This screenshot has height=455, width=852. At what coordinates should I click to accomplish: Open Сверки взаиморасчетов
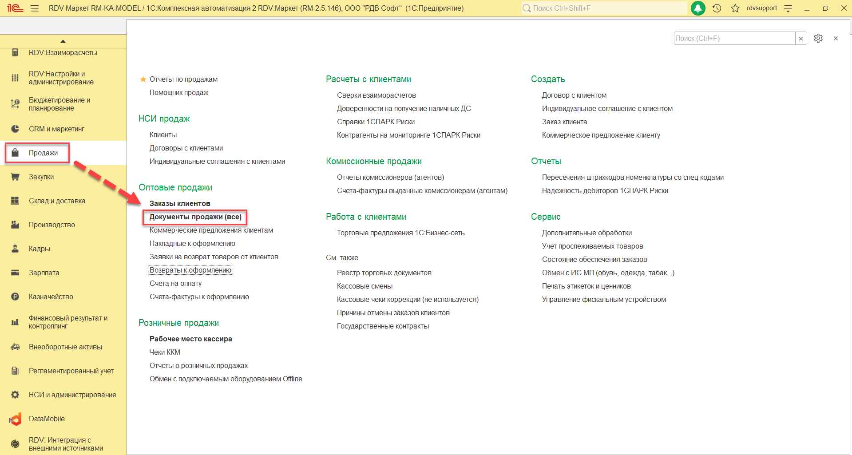(x=376, y=95)
